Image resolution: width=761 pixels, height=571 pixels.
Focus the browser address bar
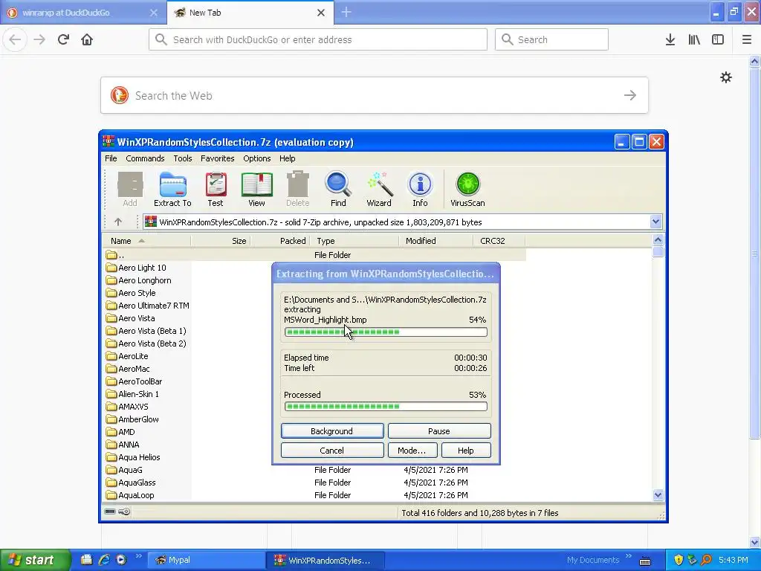[318, 39]
